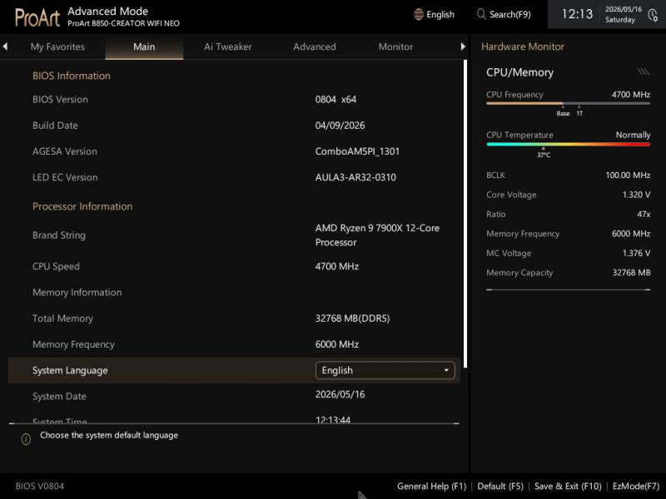Screen dimensions: 666x499
Task: Click the System Date label
Action: point(59,396)
